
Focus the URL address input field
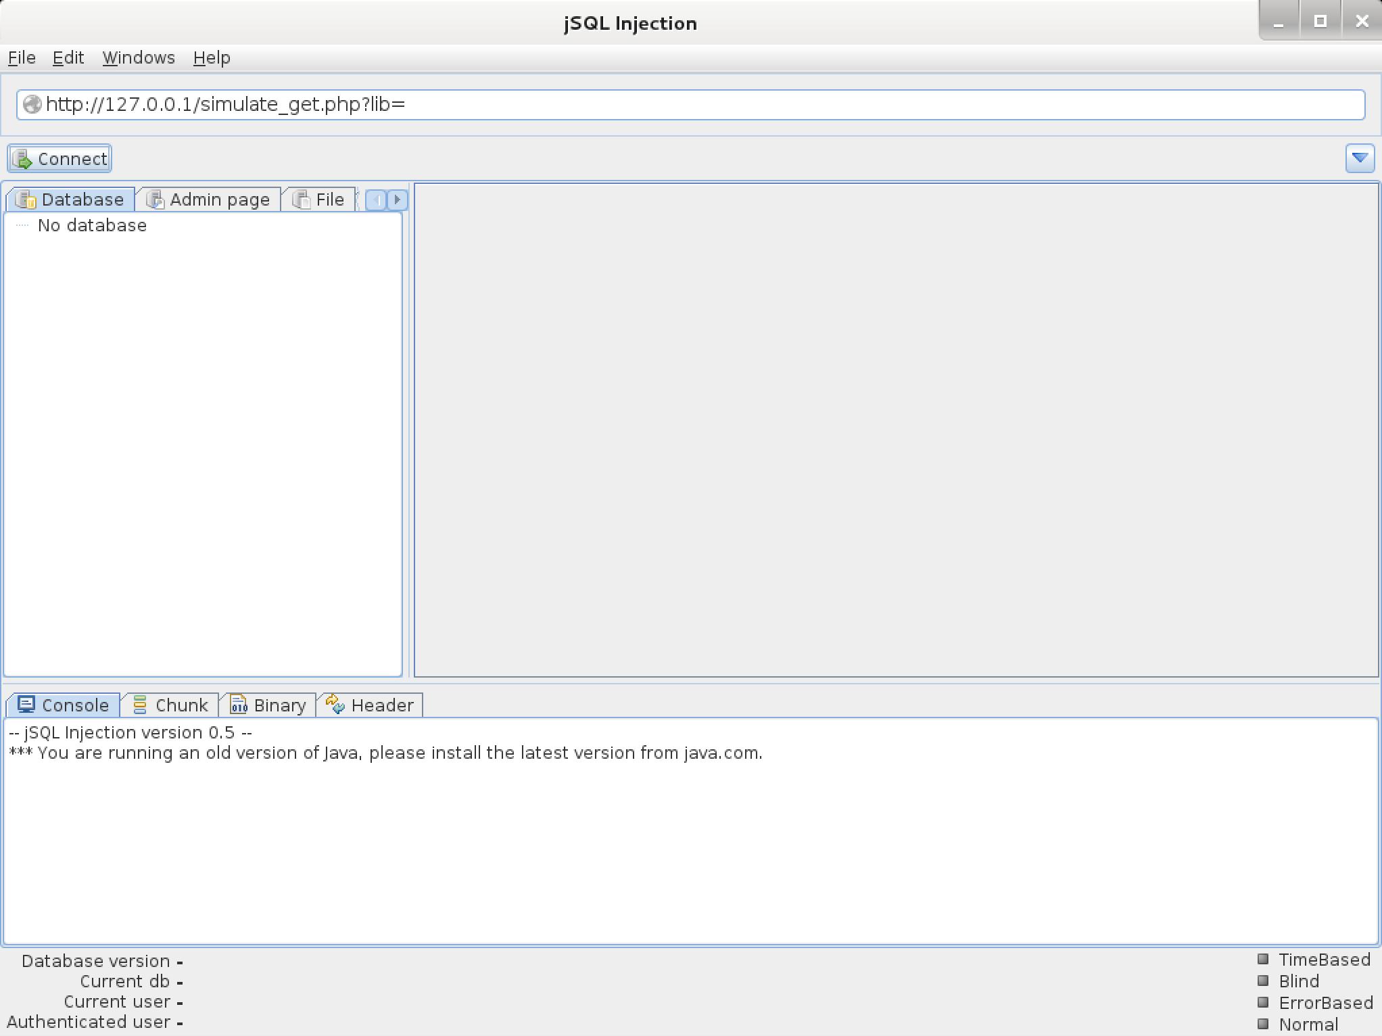click(690, 105)
